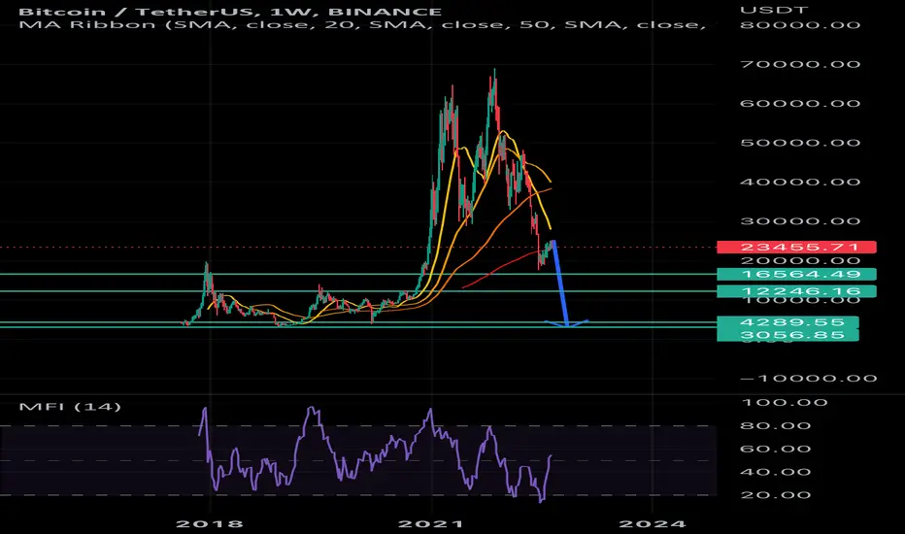Click the 2021 label on time axis
Image resolution: width=905 pixels, height=534 pixels.
[x=430, y=524]
